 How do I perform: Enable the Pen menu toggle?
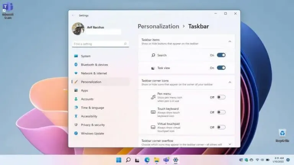(221, 97)
